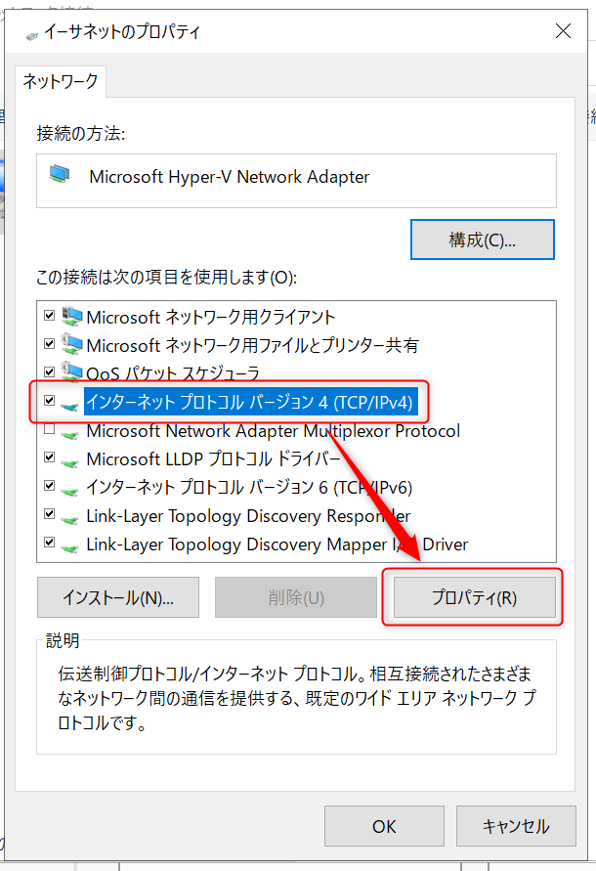Switch to the ネットワーク tab
This screenshot has width=596, height=871.
click(x=61, y=82)
